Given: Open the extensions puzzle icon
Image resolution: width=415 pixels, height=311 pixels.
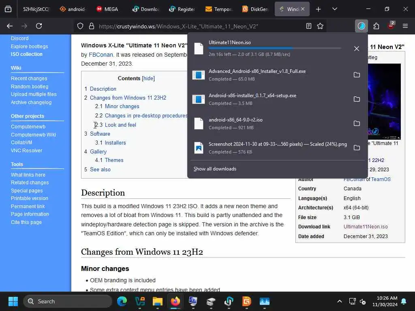Looking at the screenshot, I should click(x=376, y=26).
